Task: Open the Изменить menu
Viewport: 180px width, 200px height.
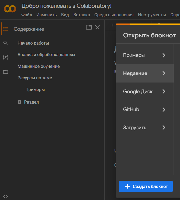Action: pos(46,15)
